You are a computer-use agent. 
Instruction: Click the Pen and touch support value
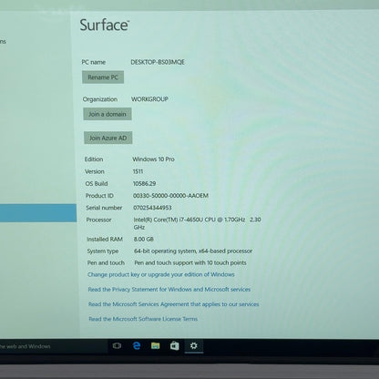190,262
